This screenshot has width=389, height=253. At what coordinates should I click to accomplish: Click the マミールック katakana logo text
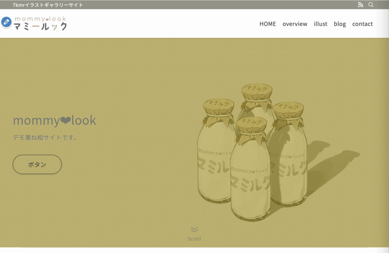(40, 27)
